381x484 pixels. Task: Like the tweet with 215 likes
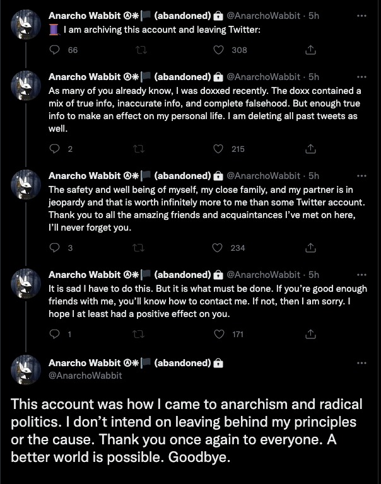(x=219, y=149)
